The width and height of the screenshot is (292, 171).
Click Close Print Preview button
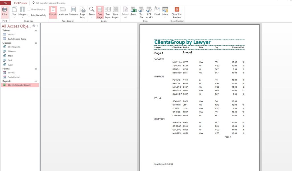[177, 12]
